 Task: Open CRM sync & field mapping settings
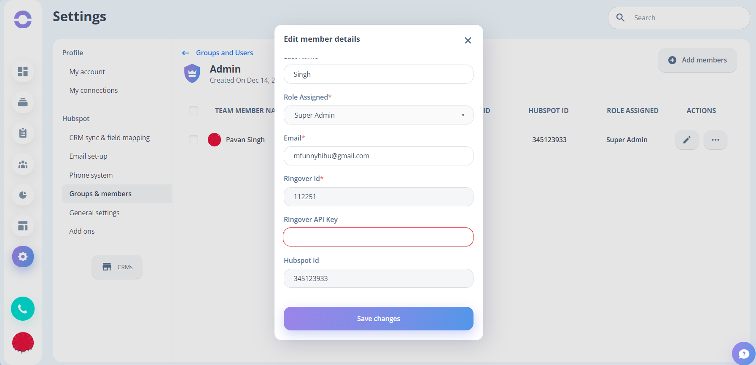tap(110, 138)
